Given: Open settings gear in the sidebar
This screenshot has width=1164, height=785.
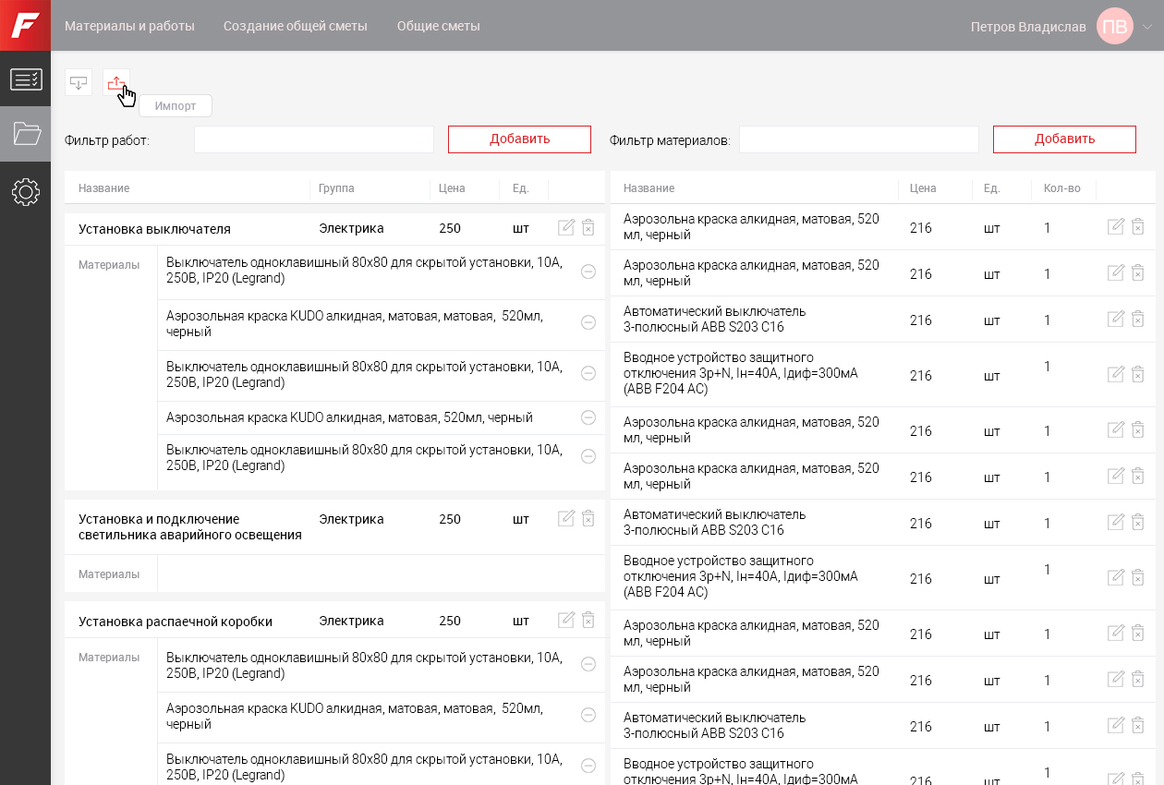Looking at the screenshot, I should (25, 192).
